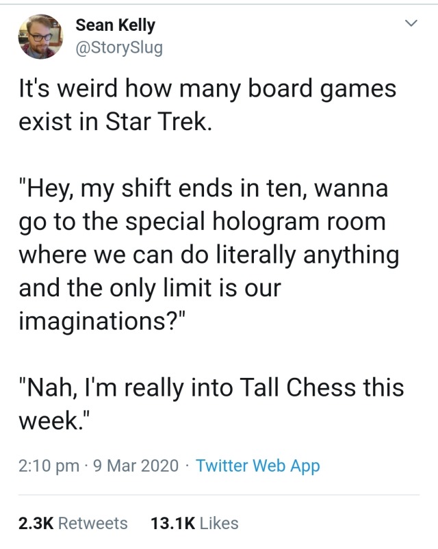
Task: Visit the @StorySlug handle
Action: [119, 49]
